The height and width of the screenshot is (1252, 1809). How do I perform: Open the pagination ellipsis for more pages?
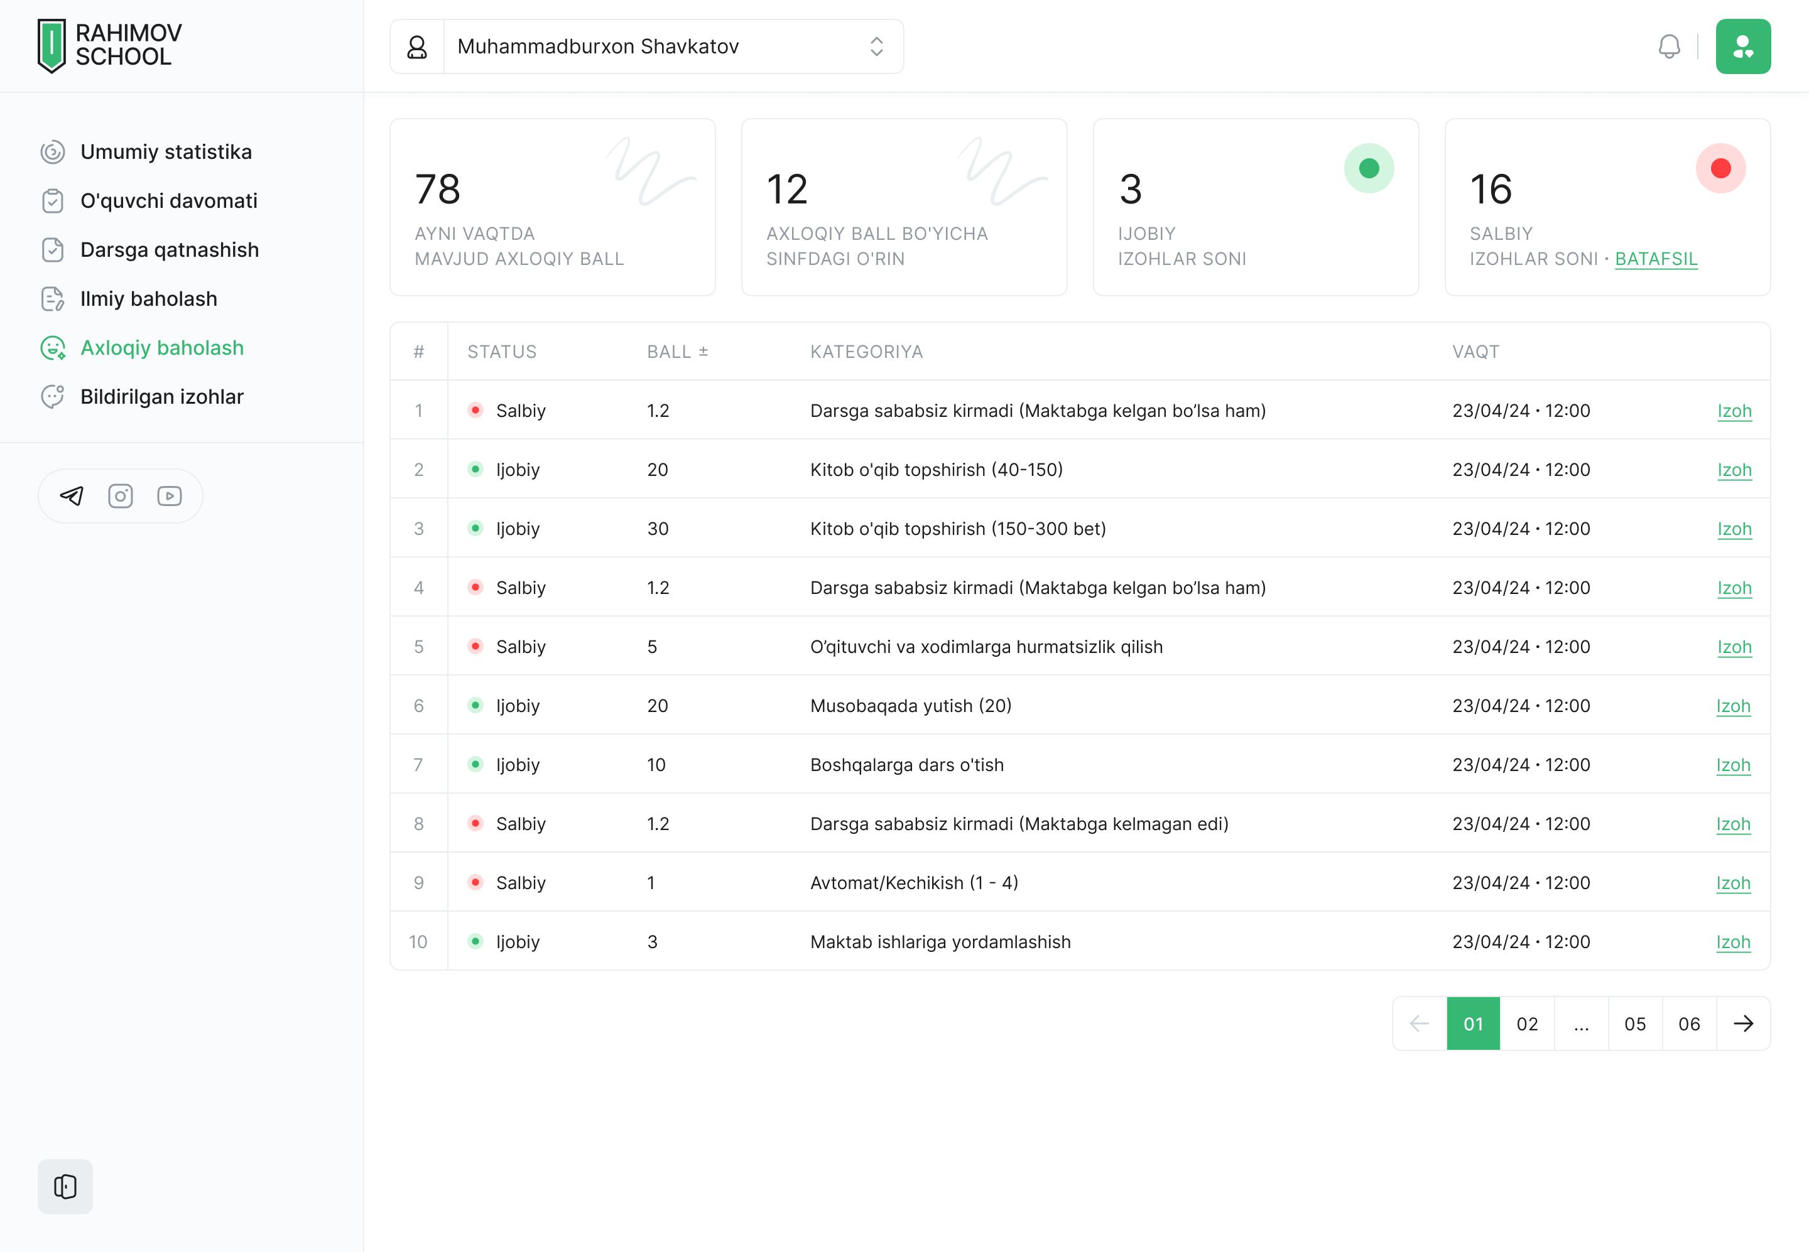pyautogui.click(x=1580, y=1023)
